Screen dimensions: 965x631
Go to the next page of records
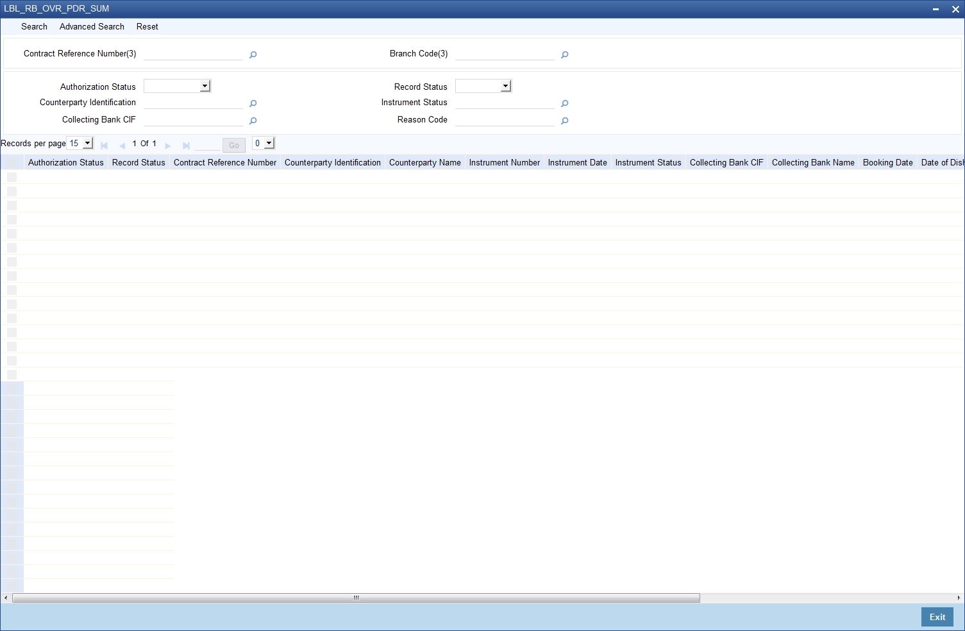(x=168, y=146)
